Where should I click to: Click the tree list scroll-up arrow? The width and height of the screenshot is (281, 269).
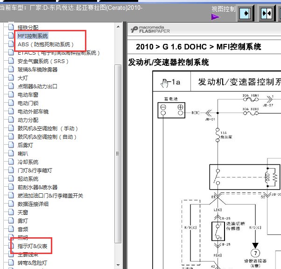[x=118, y=27]
